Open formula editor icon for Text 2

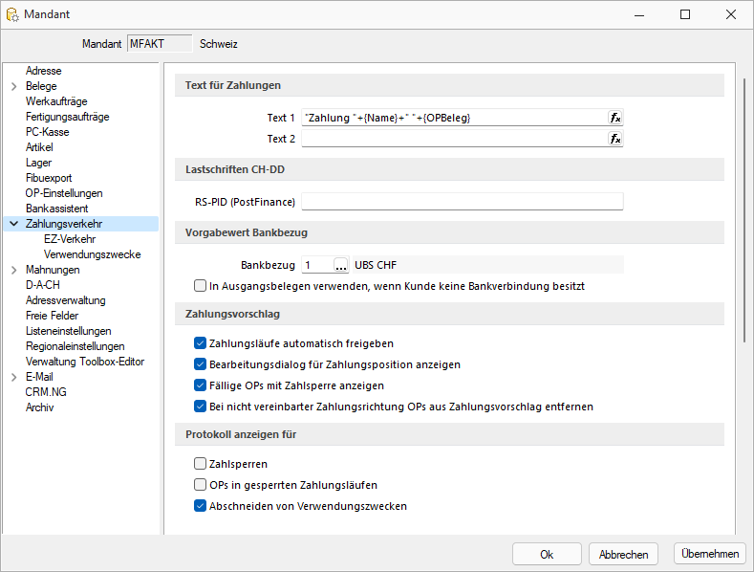tap(615, 139)
